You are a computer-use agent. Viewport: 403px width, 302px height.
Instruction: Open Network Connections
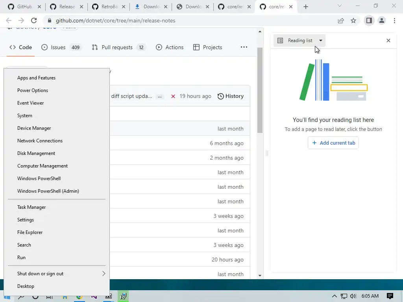coord(57,141)
